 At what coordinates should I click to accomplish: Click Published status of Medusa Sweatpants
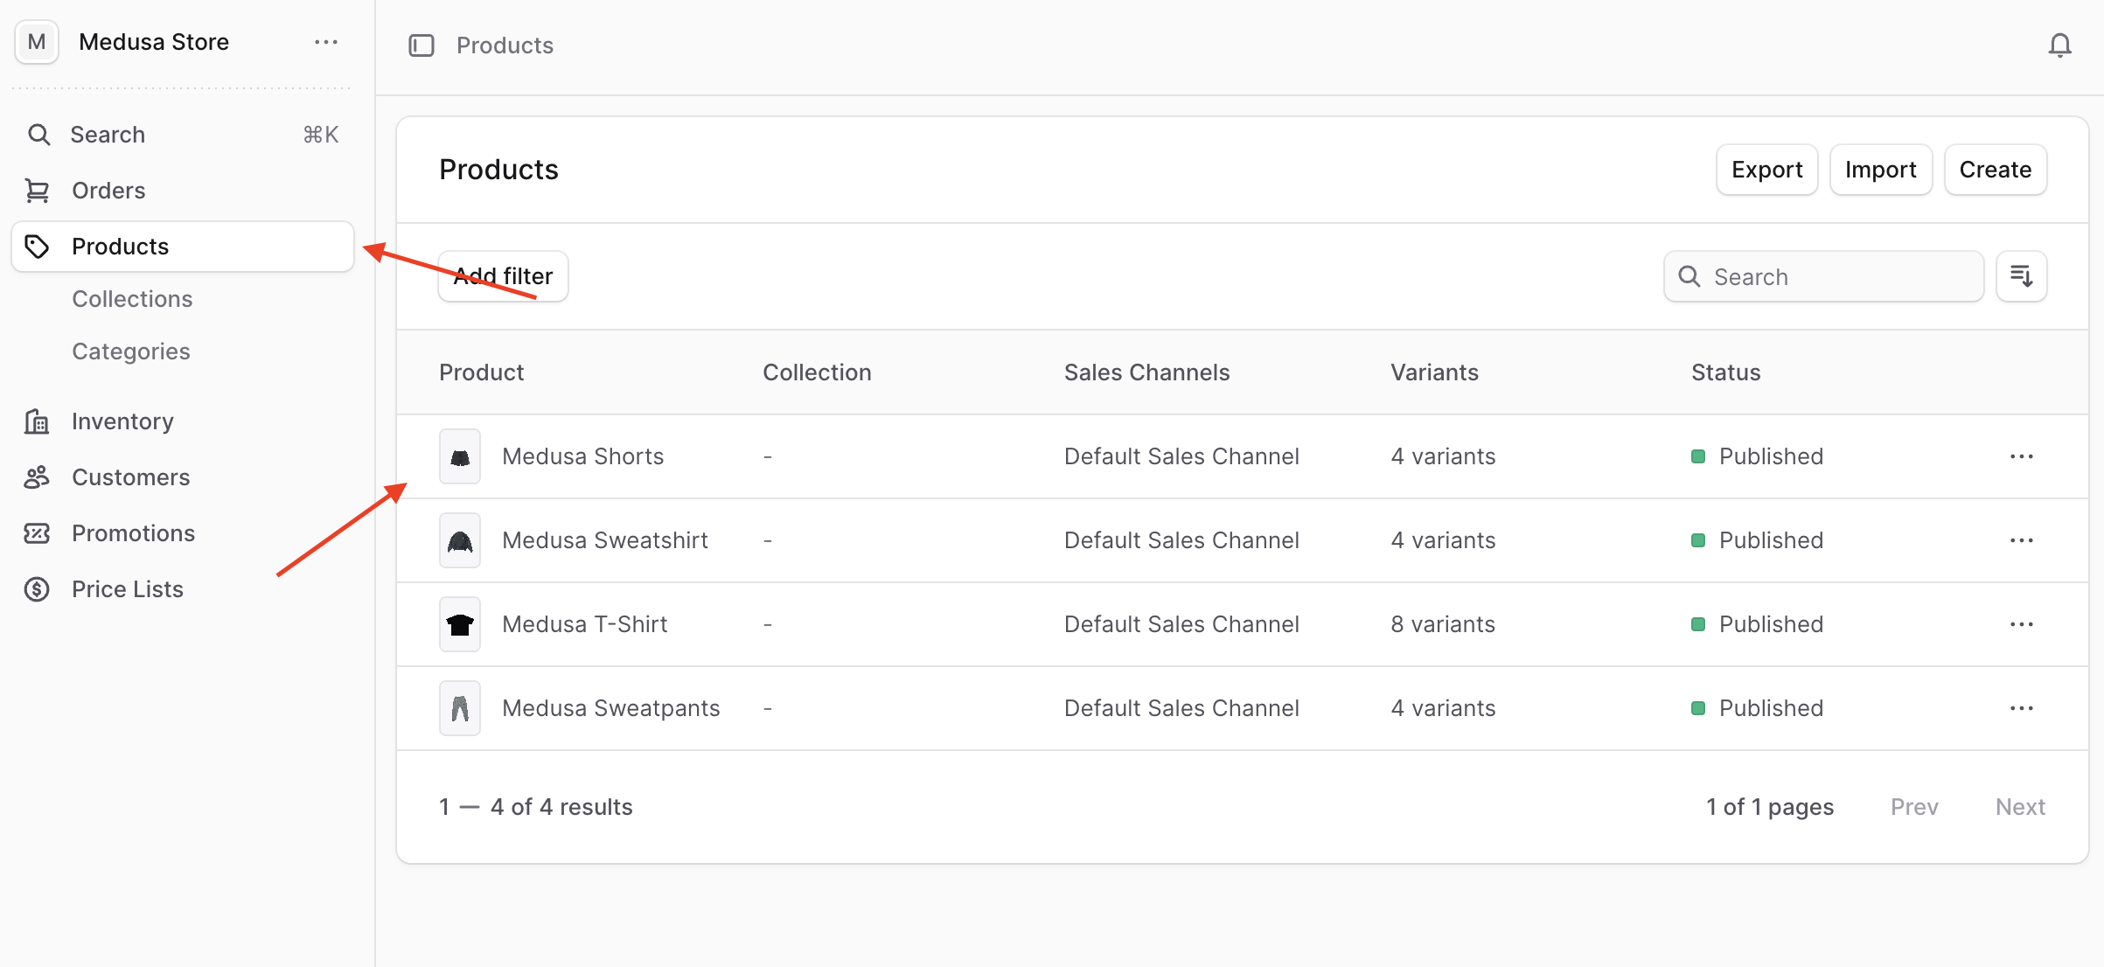tap(1757, 708)
